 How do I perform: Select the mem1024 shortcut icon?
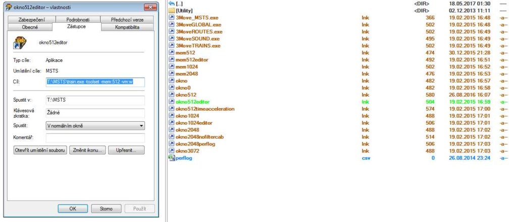coord(172,66)
